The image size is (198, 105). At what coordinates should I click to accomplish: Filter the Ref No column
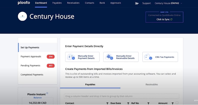pyautogui.click(x=148, y=103)
